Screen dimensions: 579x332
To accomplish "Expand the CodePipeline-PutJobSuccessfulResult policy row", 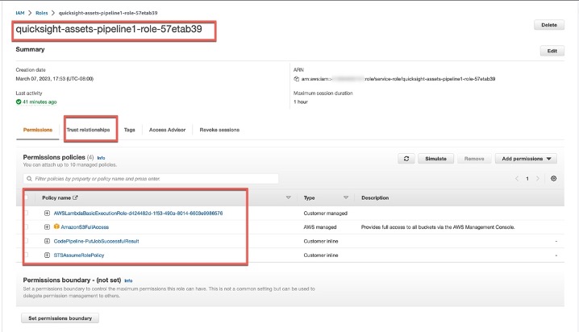I will [47, 241].
